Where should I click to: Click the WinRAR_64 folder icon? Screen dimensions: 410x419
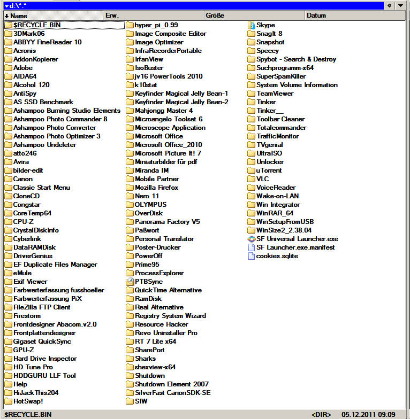click(252, 213)
